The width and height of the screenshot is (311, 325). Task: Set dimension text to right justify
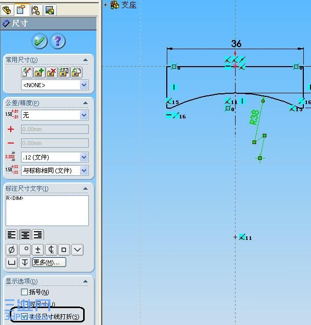point(38,235)
